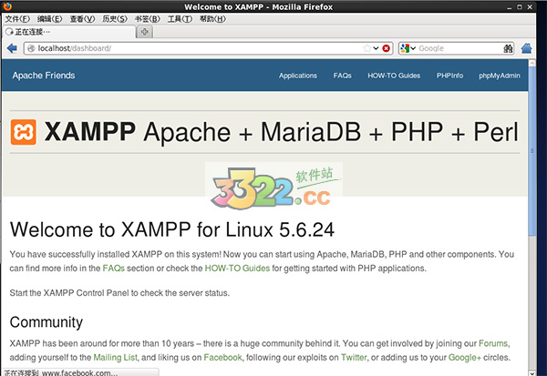Click the vertical scrollbar thumb
The width and height of the screenshot is (547, 376).
(532, 151)
